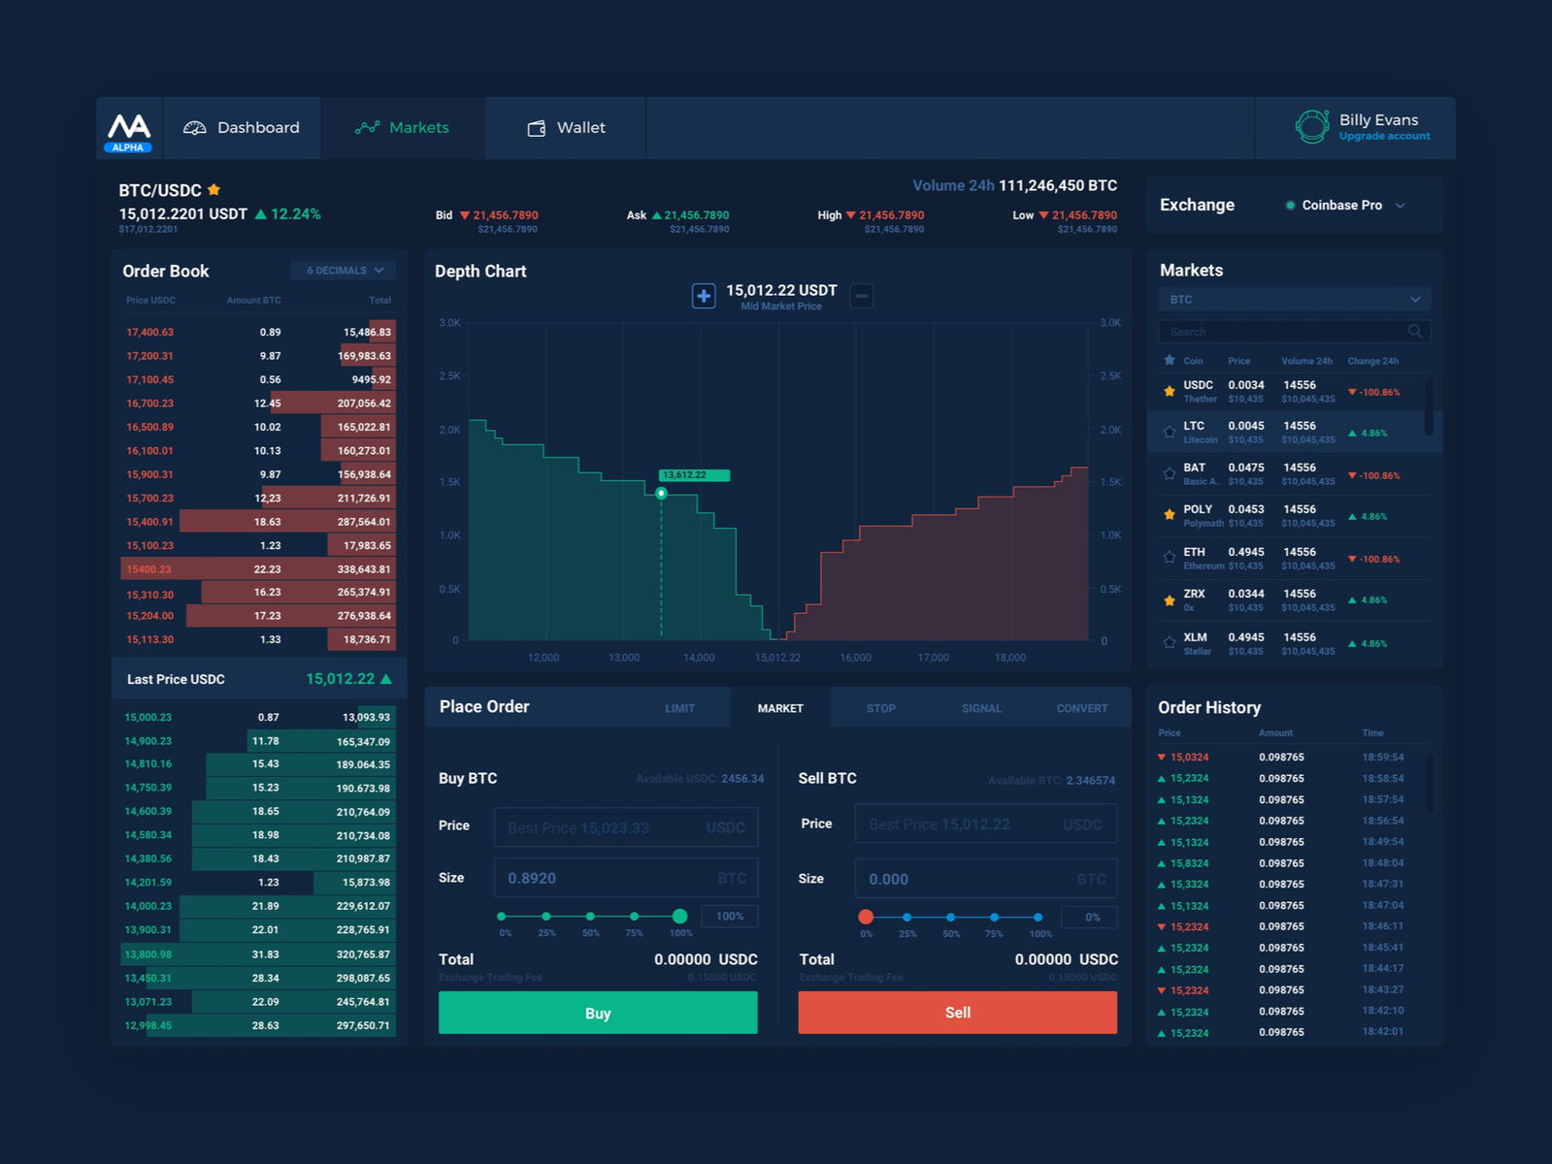Click the Sell BTC Size field
The image size is (1552, 1164).
(x=986, y=879)
